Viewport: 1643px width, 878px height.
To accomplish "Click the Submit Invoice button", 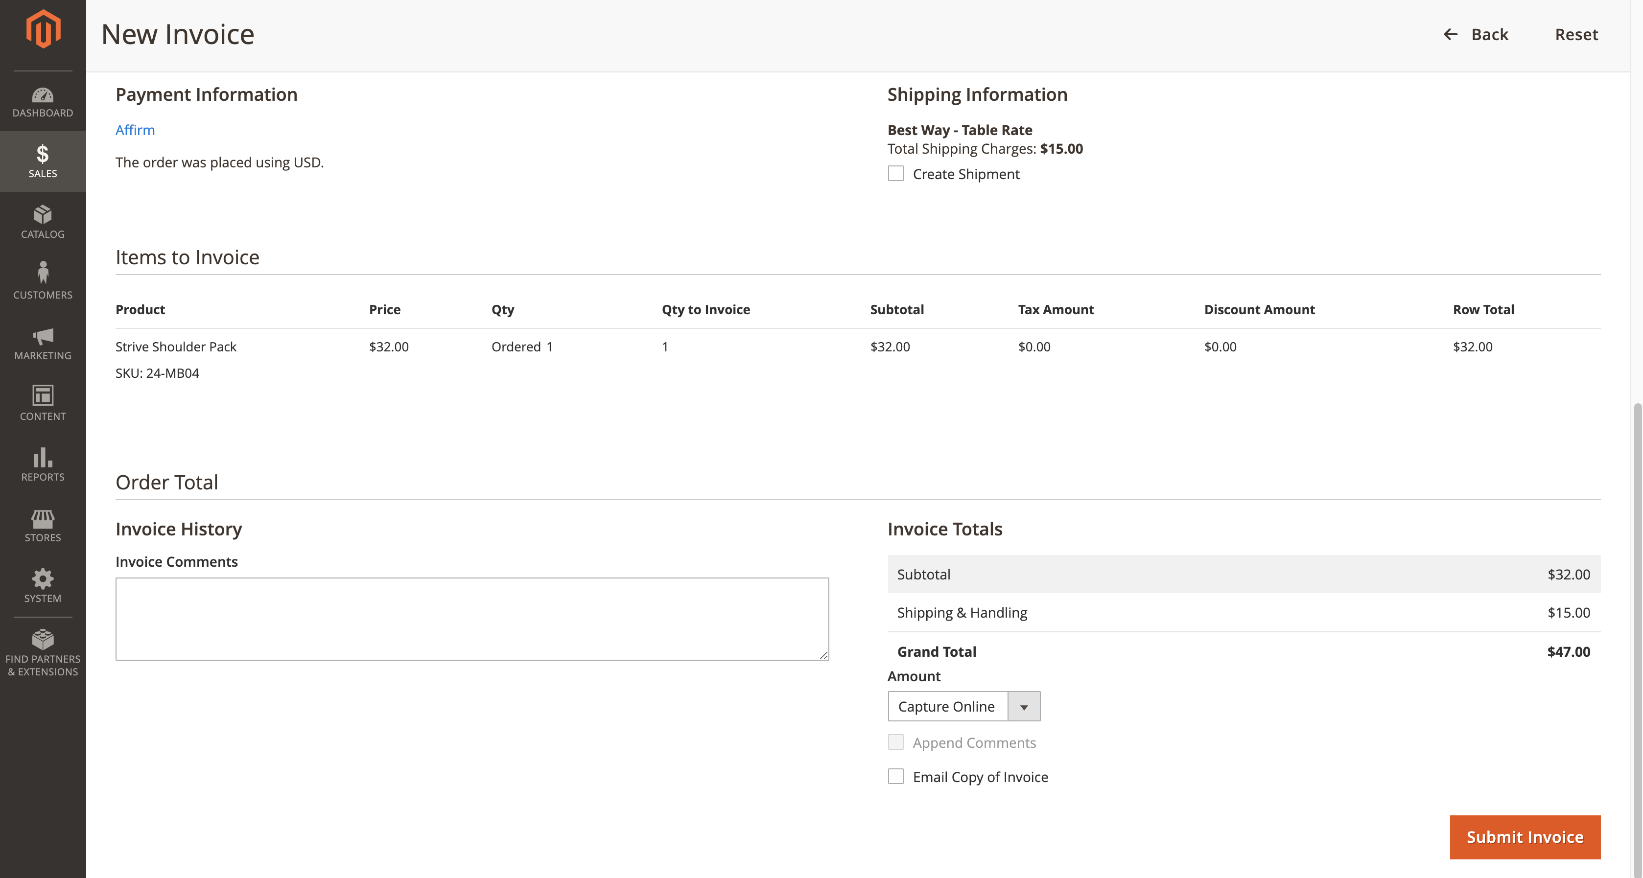I will click(1525, 837).
